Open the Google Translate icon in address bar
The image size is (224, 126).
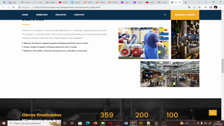coord(189,7)
